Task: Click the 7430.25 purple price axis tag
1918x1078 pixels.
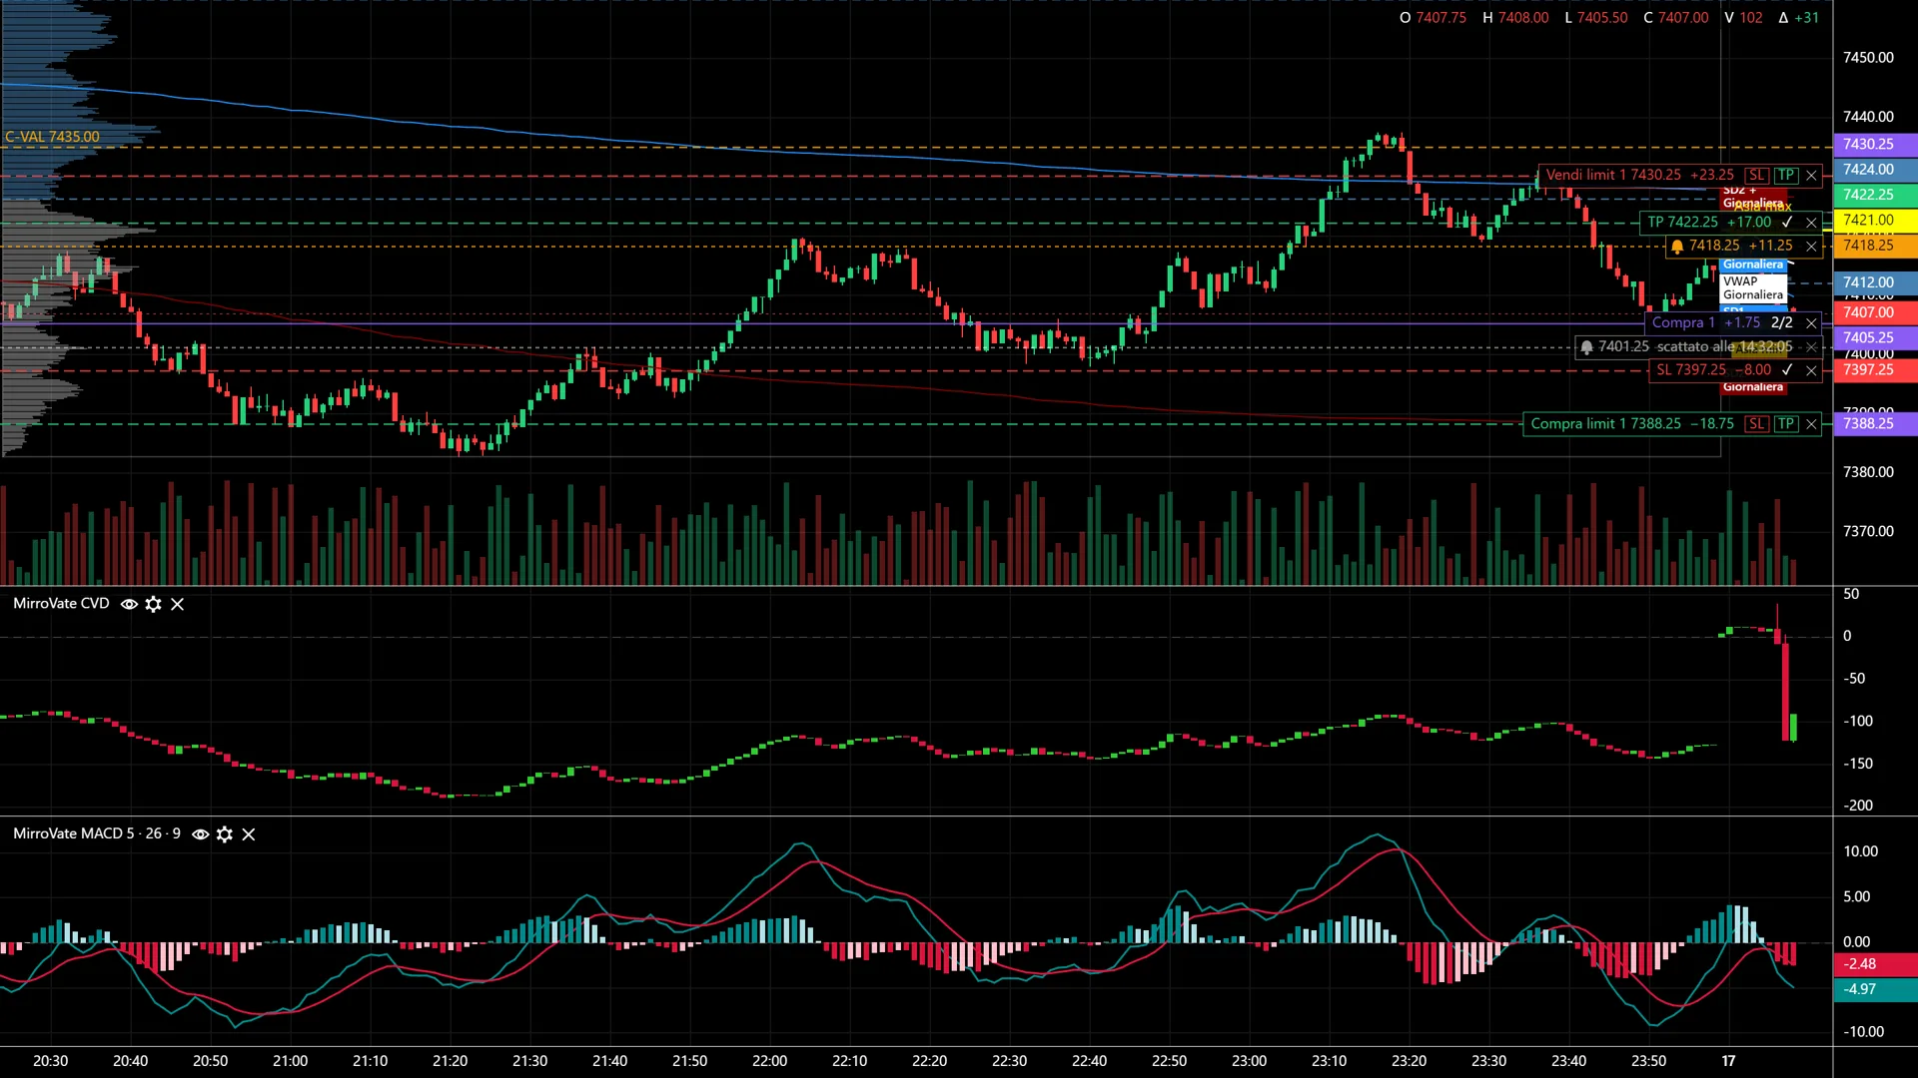Action: pyautogui.click(x=1875, y=144)
